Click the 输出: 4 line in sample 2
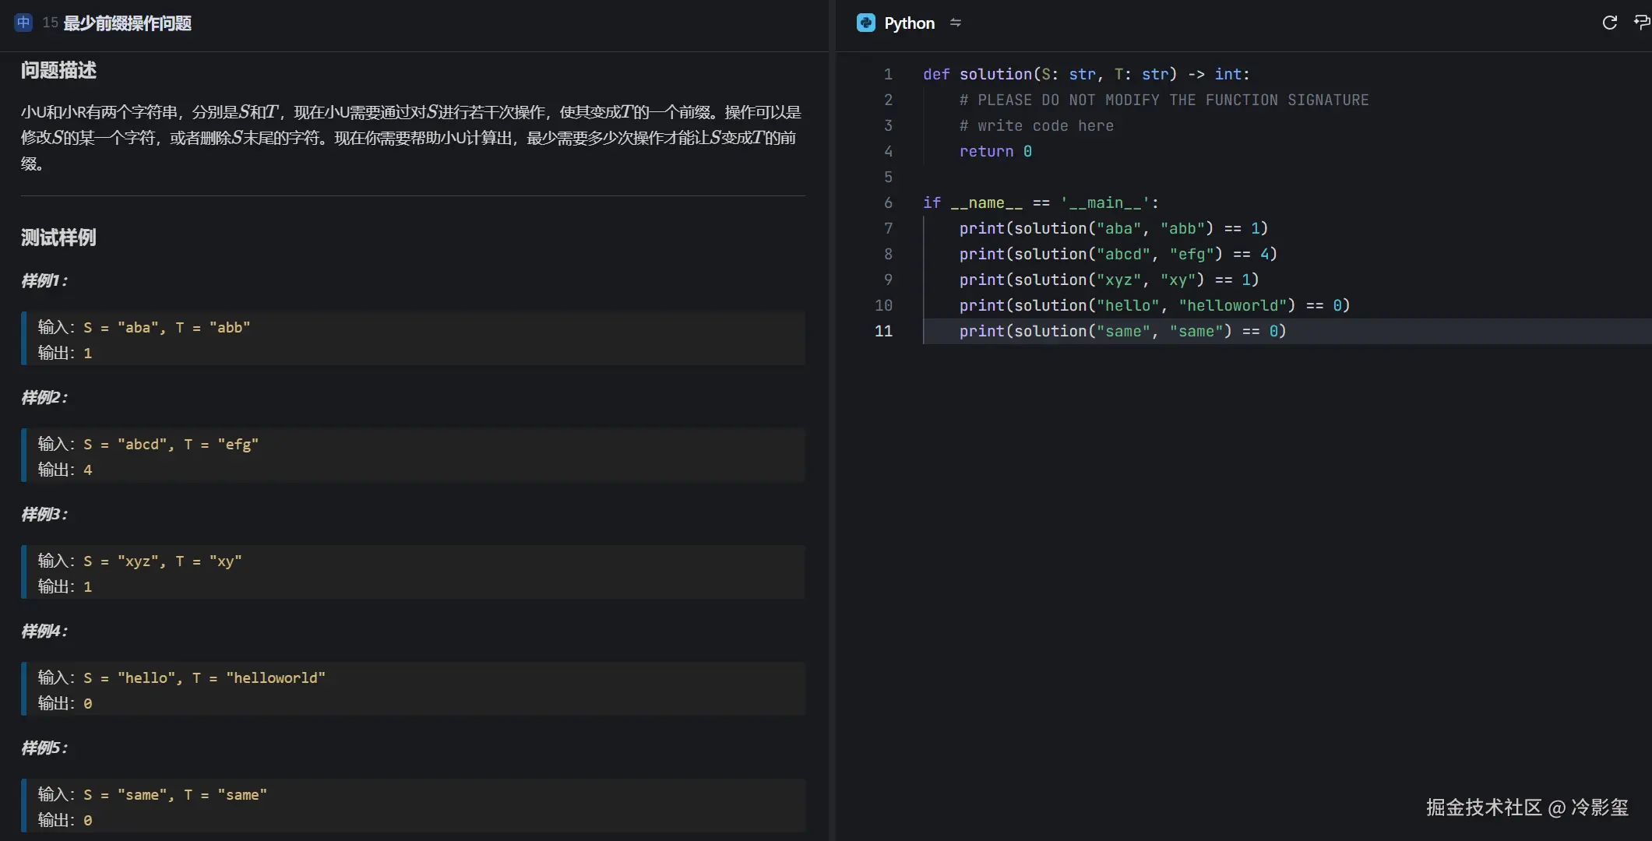The width and height of the screenshot is (1652, 841). click(65, 470)
